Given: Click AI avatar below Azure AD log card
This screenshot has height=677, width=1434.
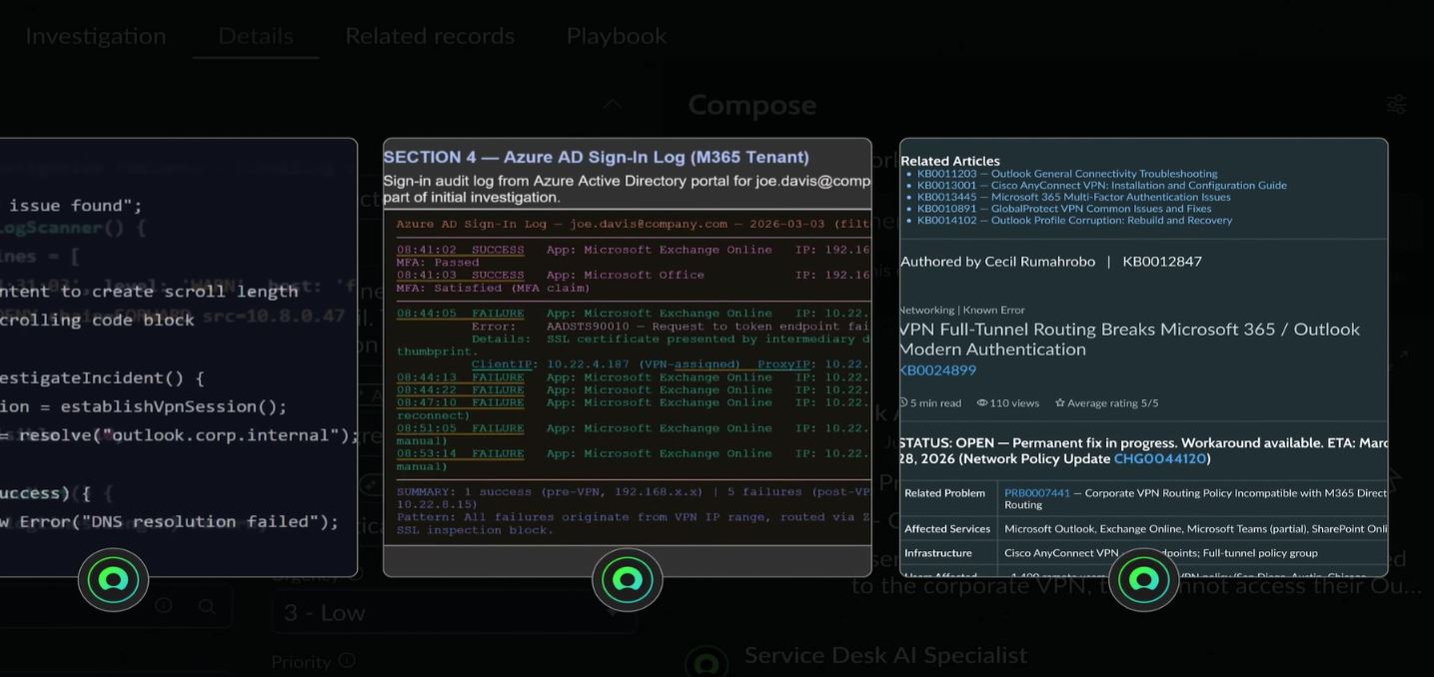Looking at the screenshot, I should (627, 579).
